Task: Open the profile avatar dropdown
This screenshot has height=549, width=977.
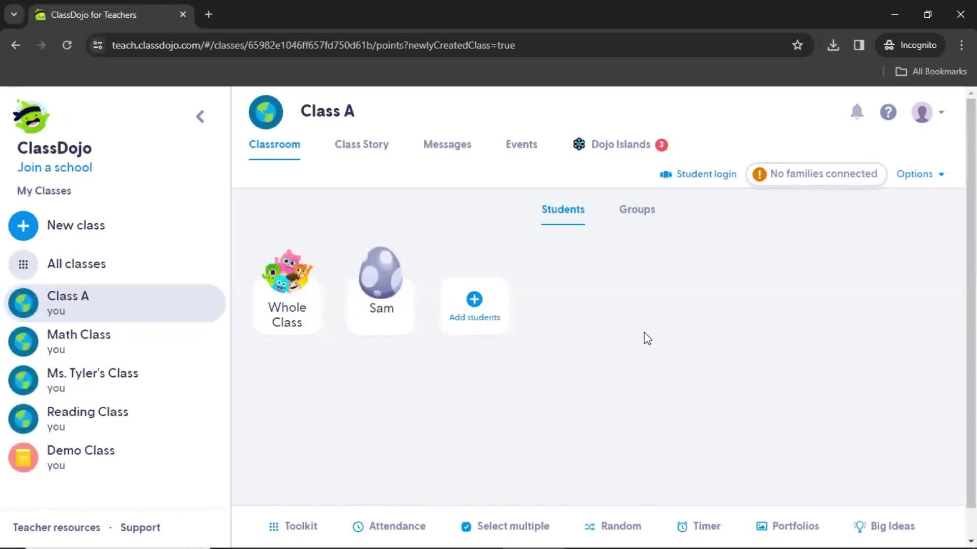Action: (928, 112)
